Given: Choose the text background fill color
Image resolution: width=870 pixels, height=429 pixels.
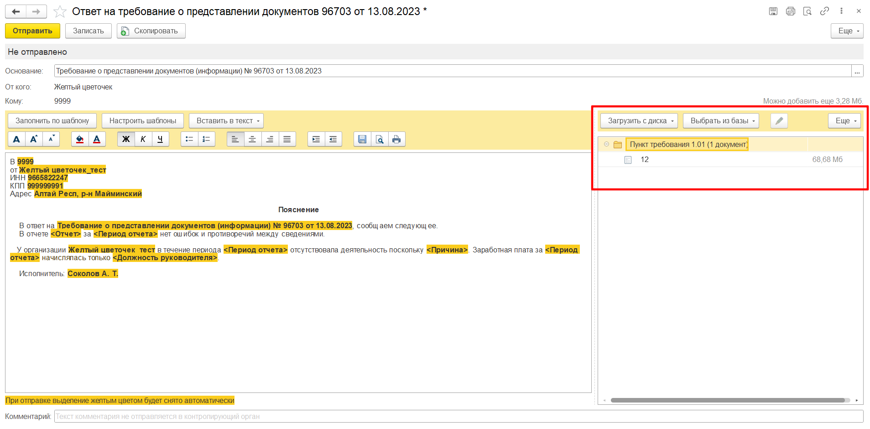Looking at the screenshot, I should pyautogui.click(x=80, y=139).
